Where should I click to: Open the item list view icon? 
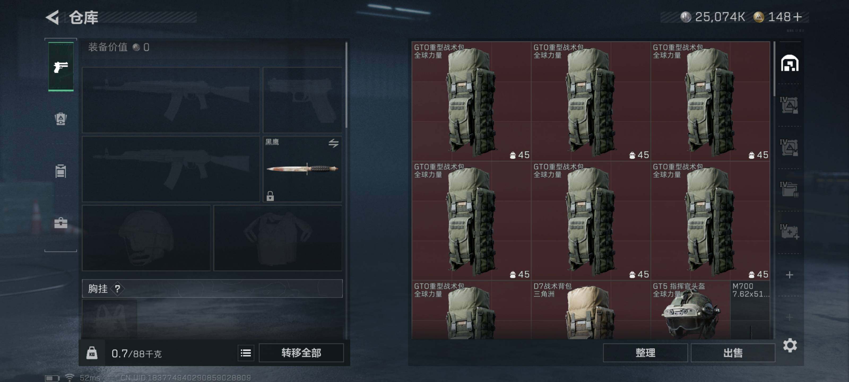pyautogui.click(x=246, y=353)
